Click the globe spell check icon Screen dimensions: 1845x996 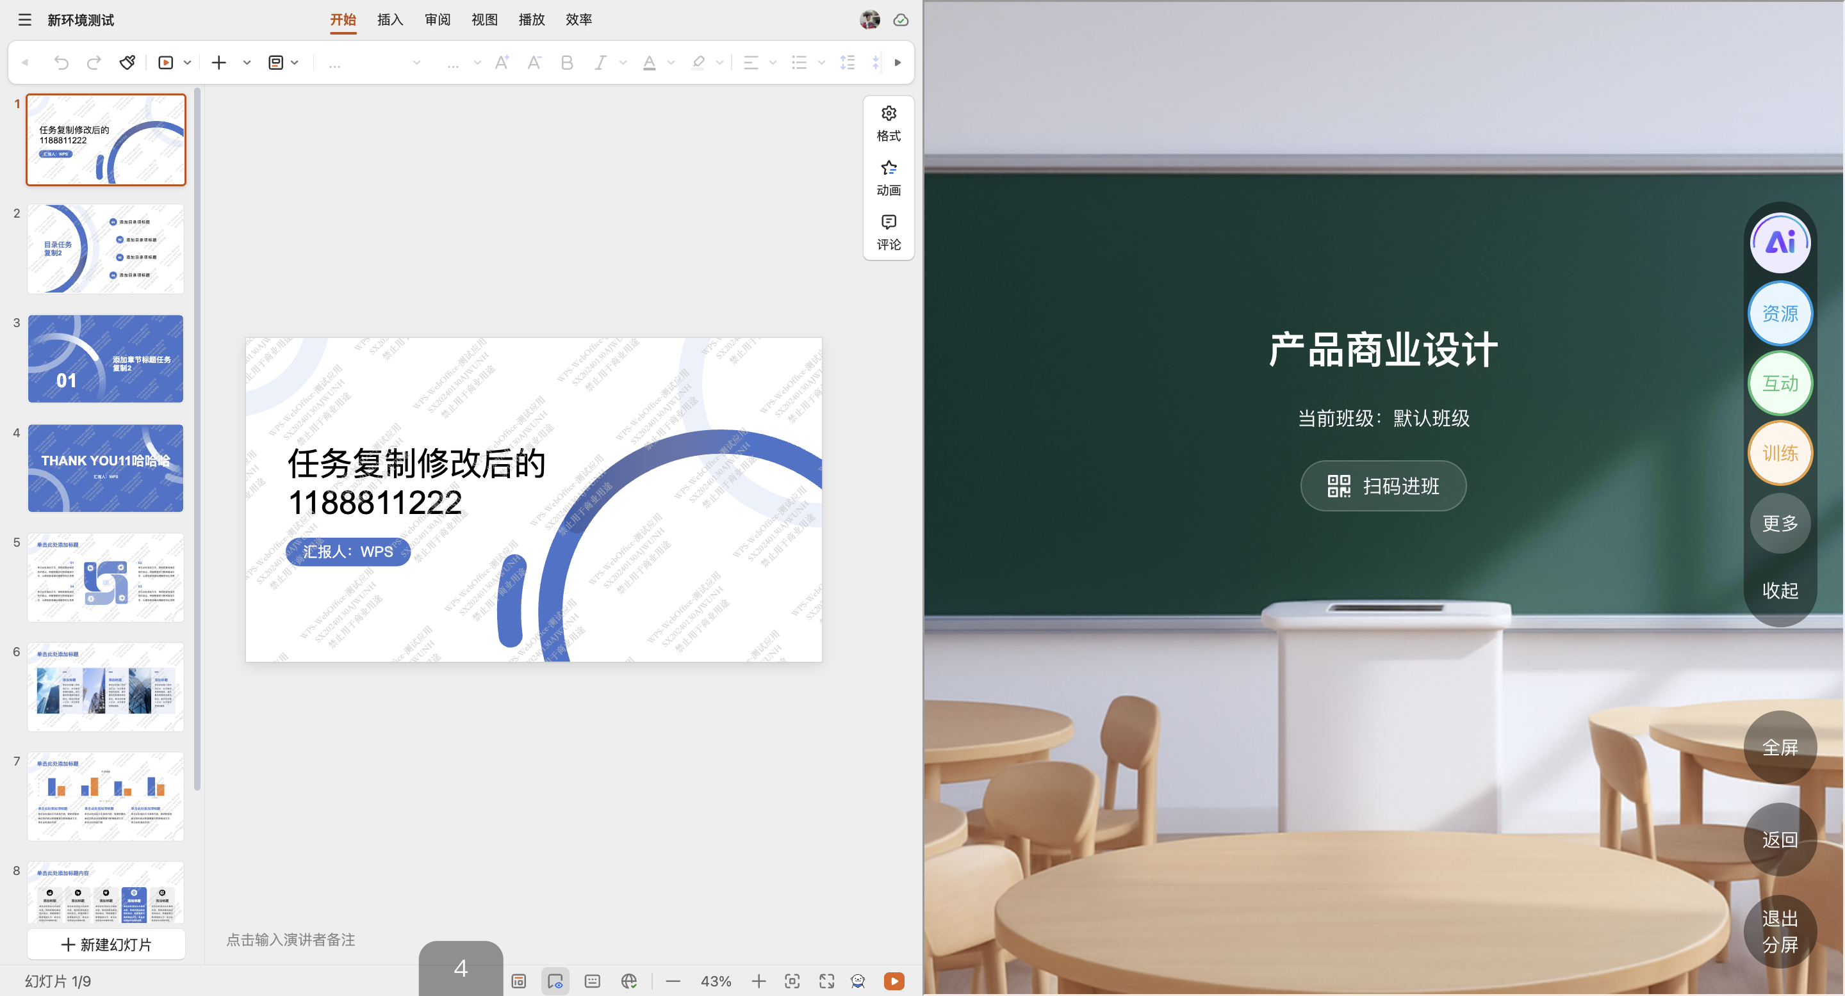[x=629, y=981]
